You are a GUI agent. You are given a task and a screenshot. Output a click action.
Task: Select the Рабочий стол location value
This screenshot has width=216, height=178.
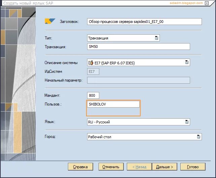coord(100,137)
